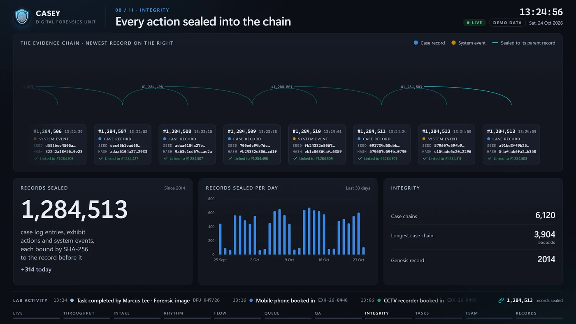Image resolution: width=576 pixels, height=324 pixels.
Task: Click the status dot before Task completed by Marcus Lee
Action: coord(72,301)
